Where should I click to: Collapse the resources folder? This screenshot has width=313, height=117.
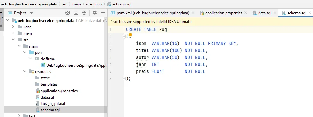click(x=25, y=71)
